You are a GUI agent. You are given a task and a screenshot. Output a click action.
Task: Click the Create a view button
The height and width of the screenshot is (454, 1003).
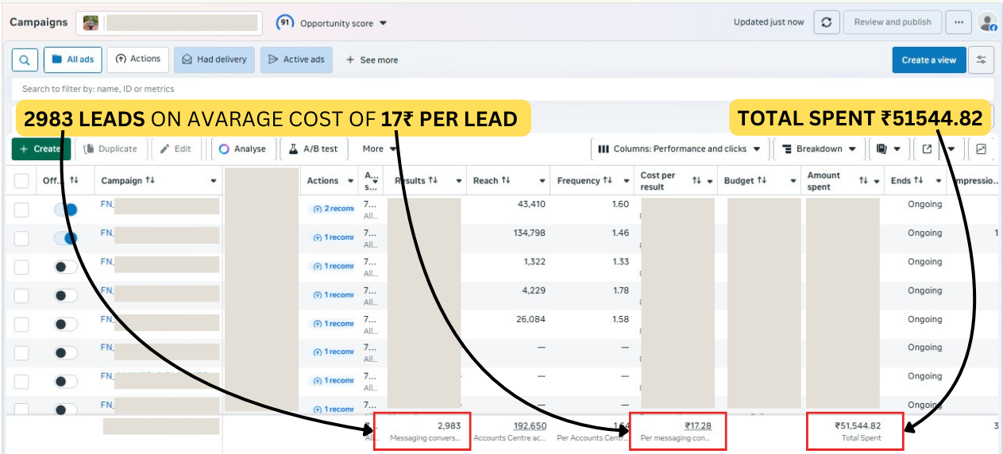928,60
